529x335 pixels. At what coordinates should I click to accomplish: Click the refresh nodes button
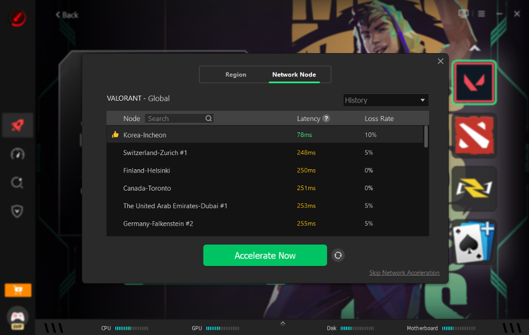click(338, 255)
